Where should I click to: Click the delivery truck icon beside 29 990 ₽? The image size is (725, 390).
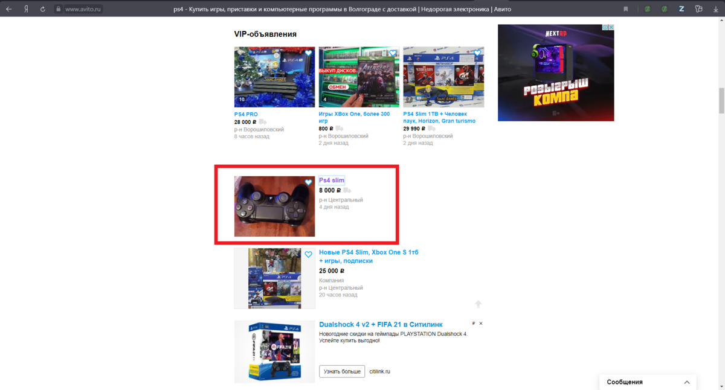(432, 129)
